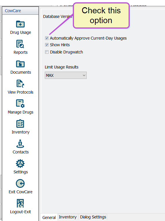Open the Drug Usage folder icon
This screenshot has width=165, height=221.
point(20,24)
